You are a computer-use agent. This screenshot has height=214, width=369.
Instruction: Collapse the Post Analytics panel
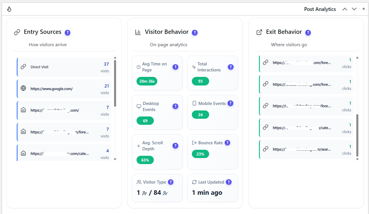point(364,9)
